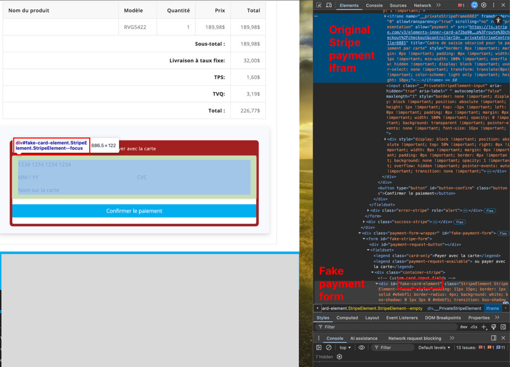
Task: Toggle the flex badge on payment-form-wrapper div
Action: [x=503, y=234]
